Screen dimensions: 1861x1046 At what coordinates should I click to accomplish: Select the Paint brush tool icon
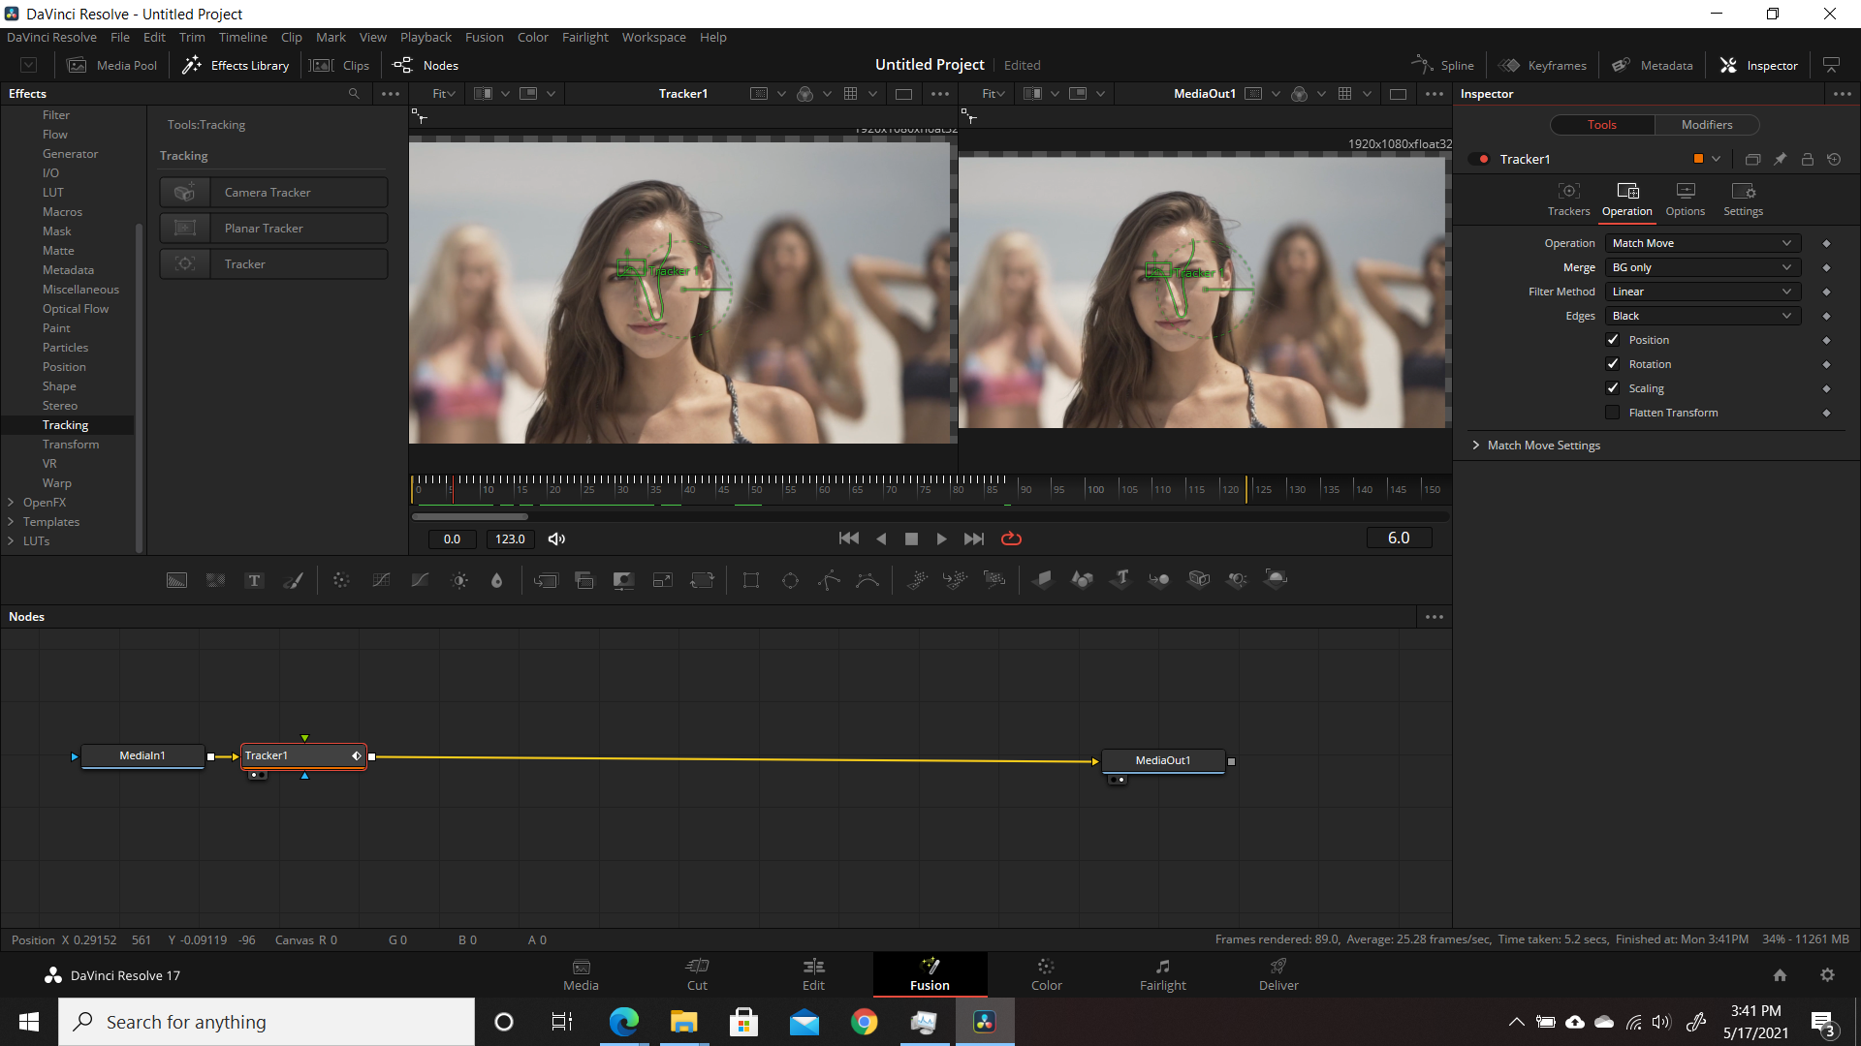(293, 580)
